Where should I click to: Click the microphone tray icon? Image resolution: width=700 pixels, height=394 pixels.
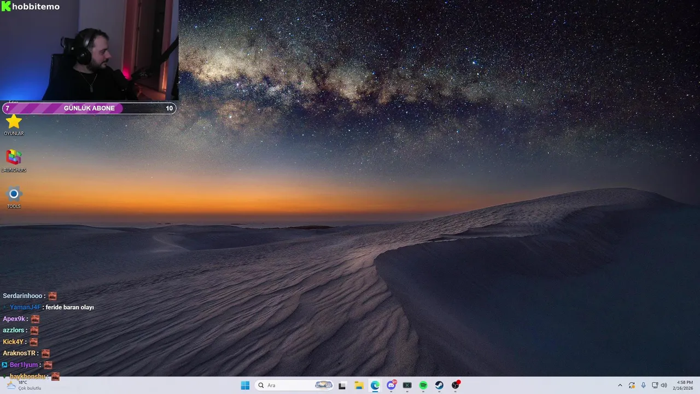click(x=643, y=385)
